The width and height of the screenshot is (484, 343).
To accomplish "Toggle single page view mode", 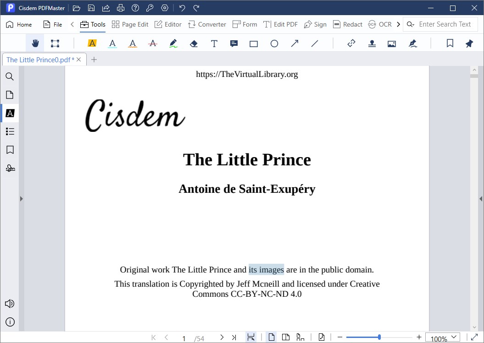I will 272,338.
